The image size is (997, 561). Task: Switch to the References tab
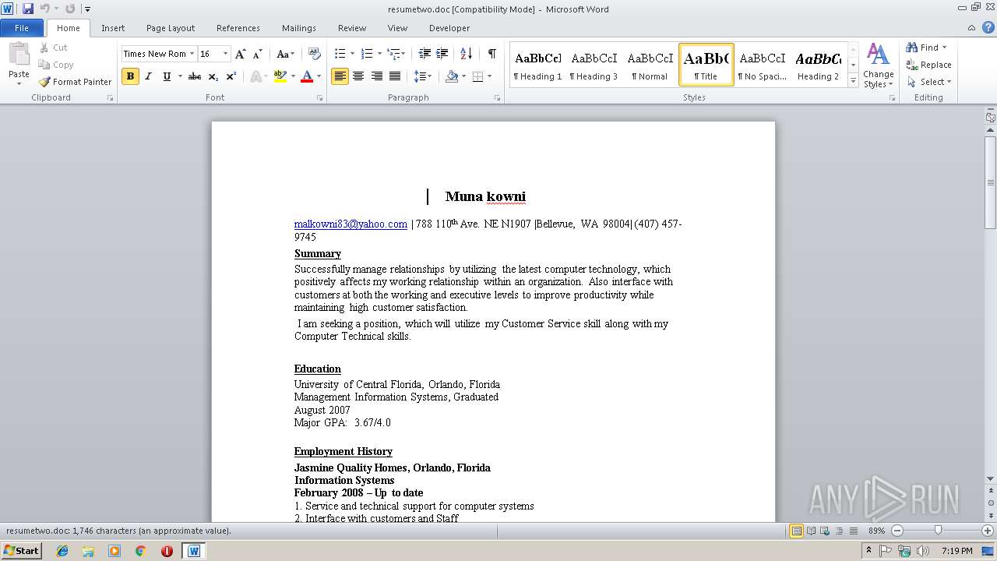pyautogui.click(x=238, y=28)
